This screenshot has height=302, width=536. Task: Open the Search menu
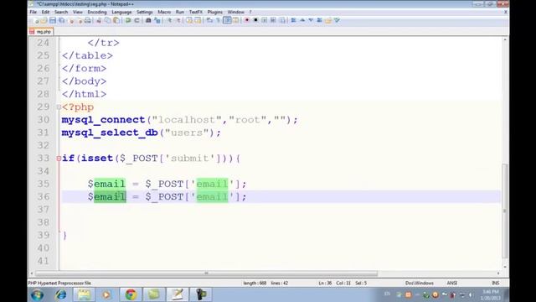tap(61, 12)
